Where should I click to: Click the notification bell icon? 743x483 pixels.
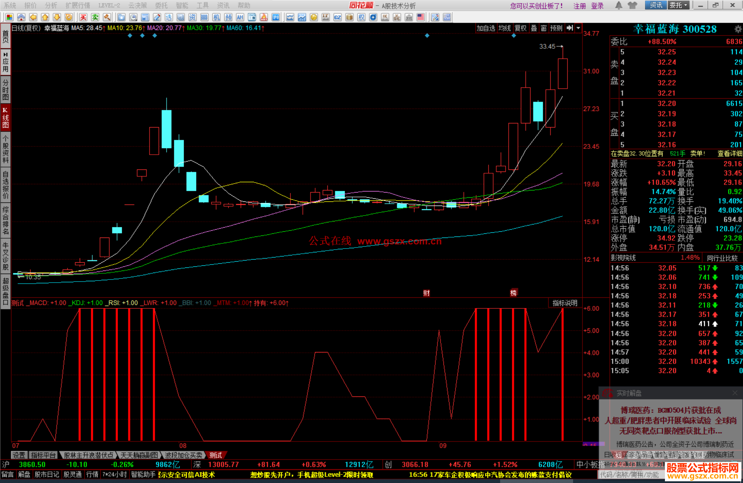[618, 5]
